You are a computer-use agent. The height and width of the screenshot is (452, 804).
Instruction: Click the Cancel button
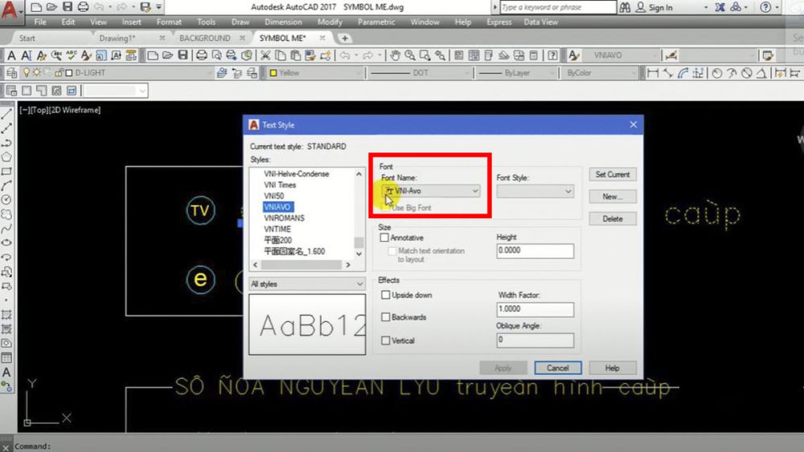pos(558,368)
